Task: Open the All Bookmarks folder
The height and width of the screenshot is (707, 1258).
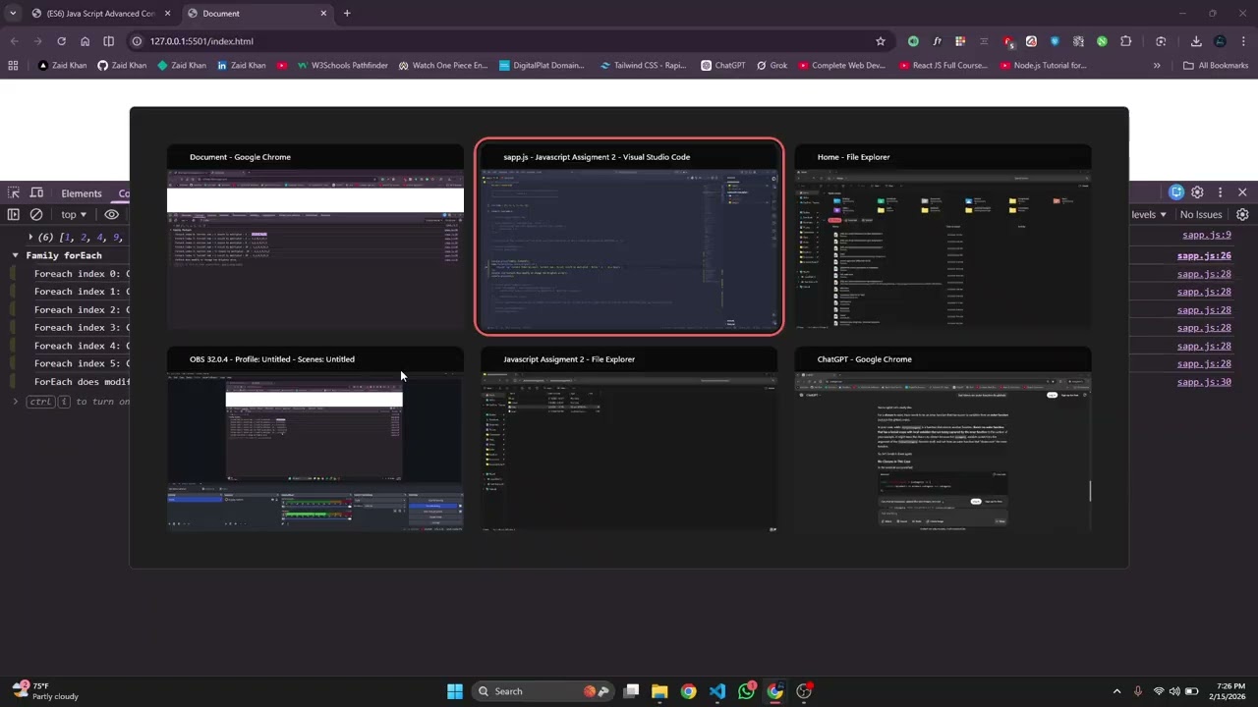Action: pos(1216,66)
